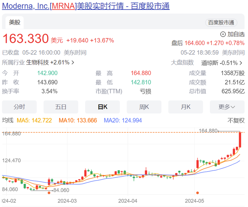Expand the 更多 chart options dropdown
The height and width of the screenshot is (207, 248).
[227, 107]
